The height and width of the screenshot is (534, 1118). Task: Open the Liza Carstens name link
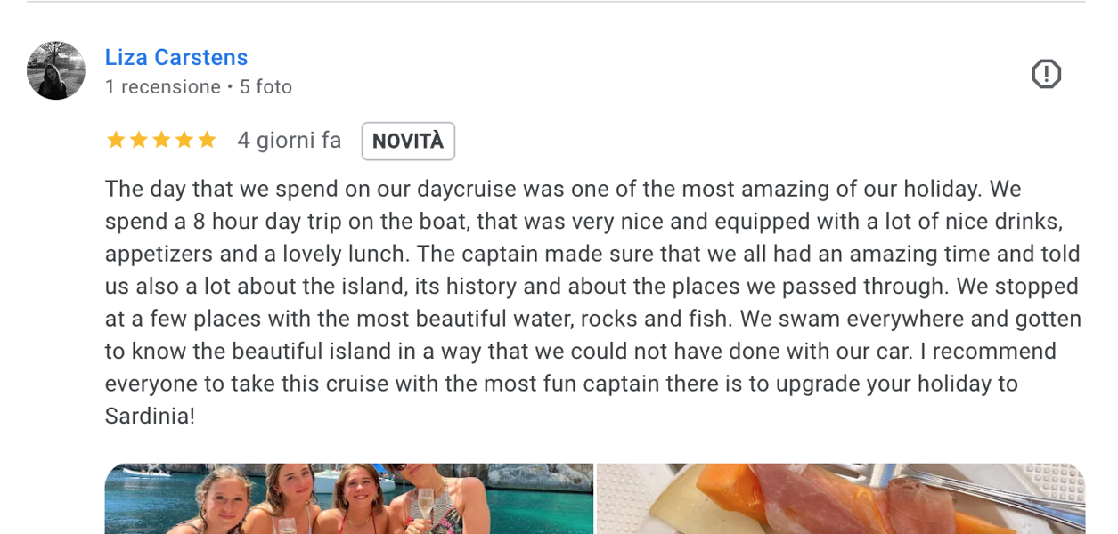(x=176, y=58)
